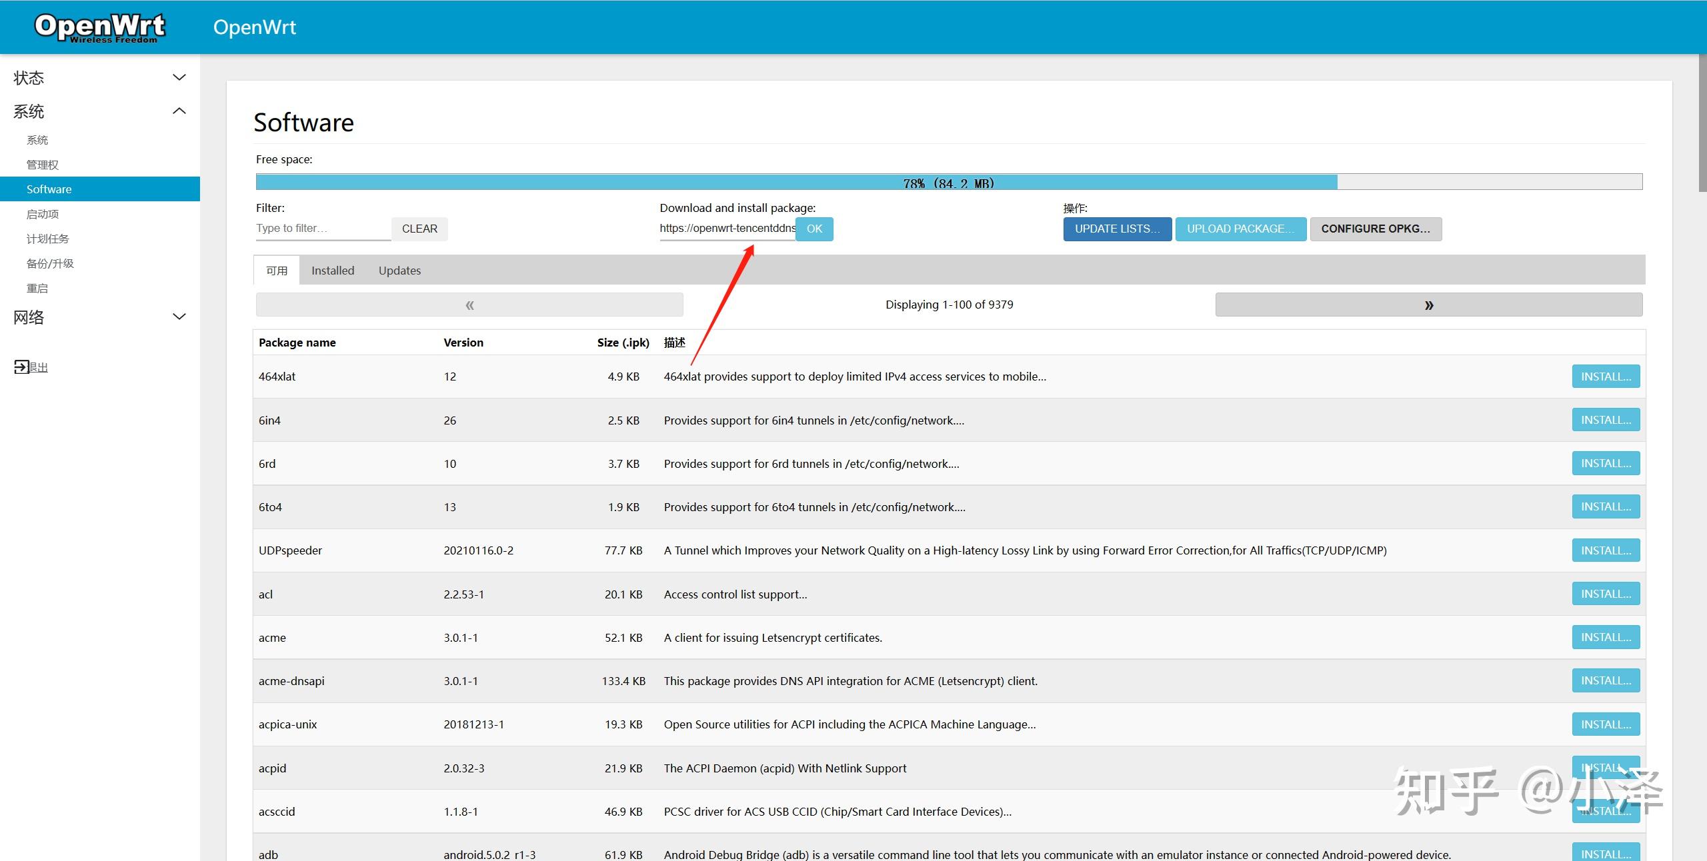Open 备份/升级 in the sidebar
Image resolution: width=1707 pixels, height=861 pixels.
(x=50, y=263)
